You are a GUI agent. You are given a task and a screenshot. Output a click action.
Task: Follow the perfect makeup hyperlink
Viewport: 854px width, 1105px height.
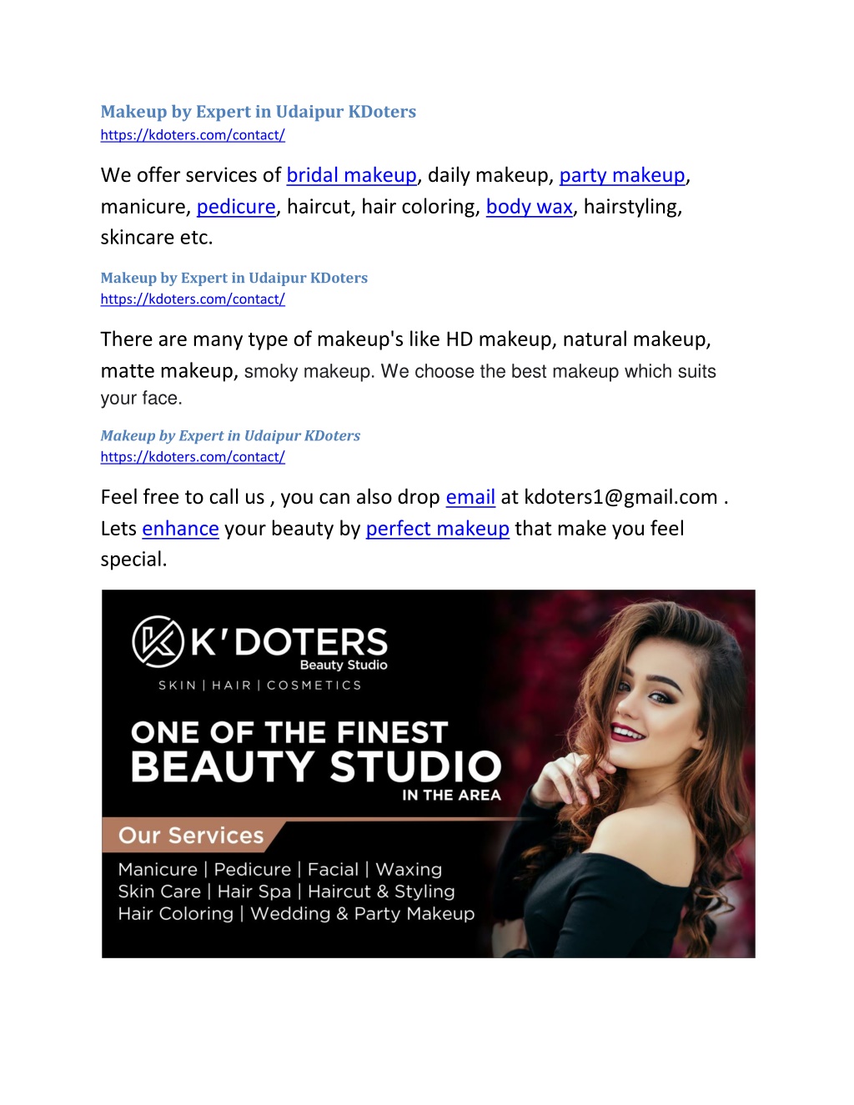(438, 529)
